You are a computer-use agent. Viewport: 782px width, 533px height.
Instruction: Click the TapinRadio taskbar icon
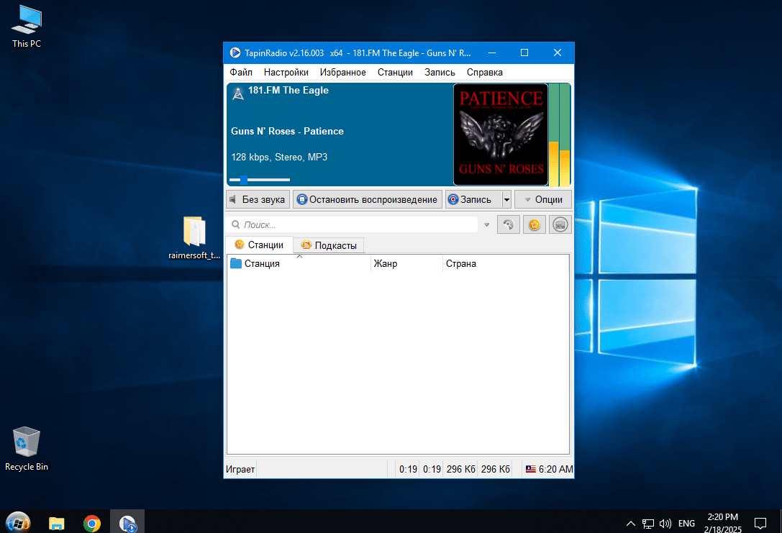(x=127, y=523)
